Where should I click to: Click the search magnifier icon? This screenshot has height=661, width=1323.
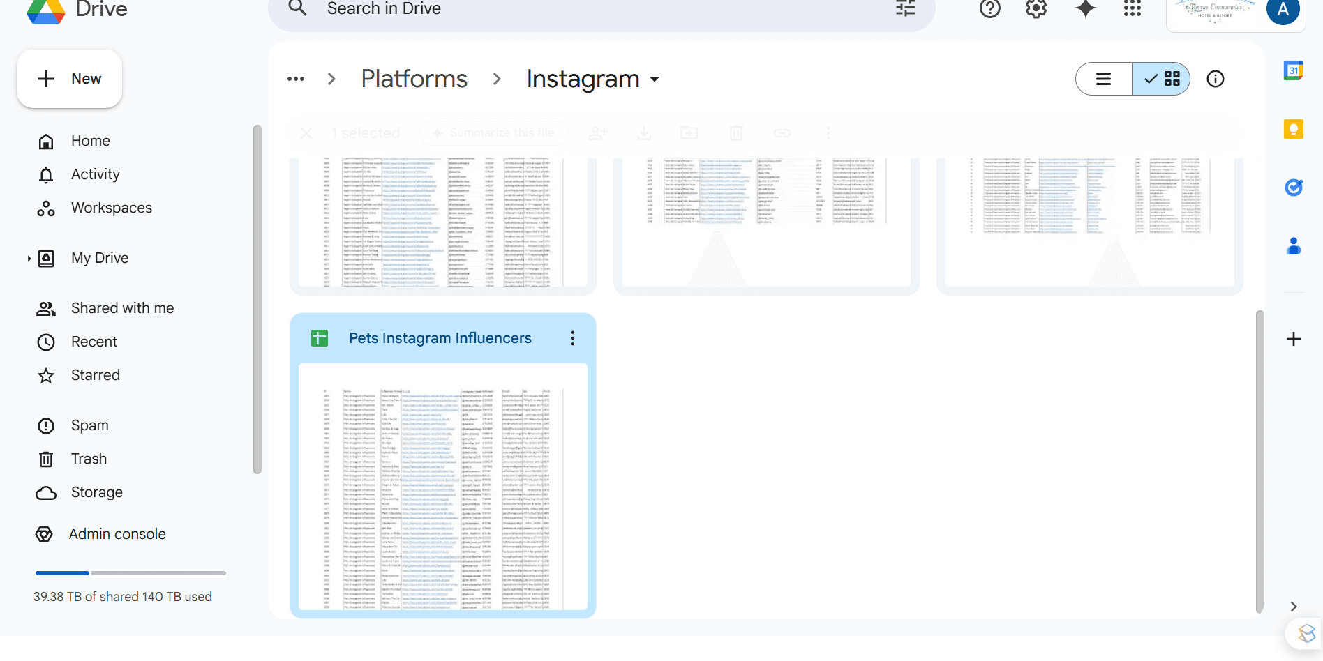point(298,8)
